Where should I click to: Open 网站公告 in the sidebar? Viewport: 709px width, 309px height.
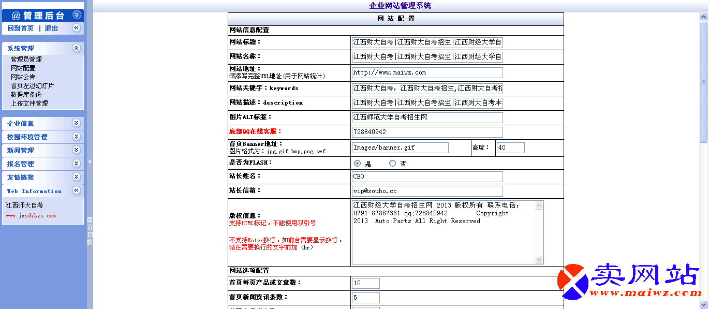(x=23, y=77)
